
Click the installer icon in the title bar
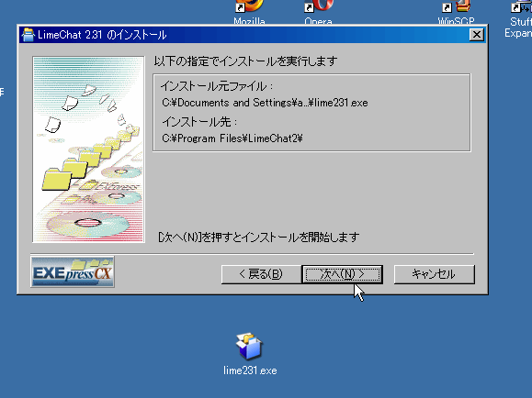(x=28, y=35)
